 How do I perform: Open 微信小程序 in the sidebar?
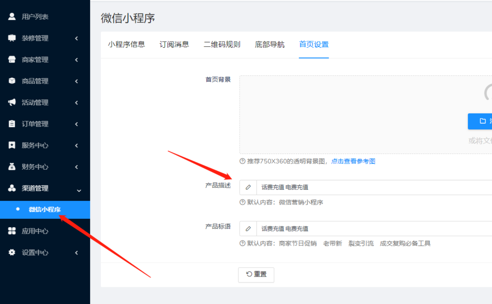coord(45,210)
